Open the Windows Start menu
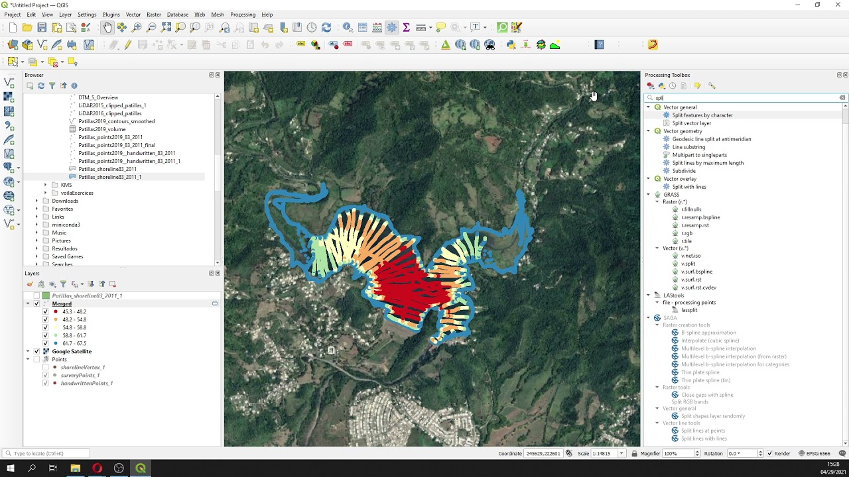Viewport: 849px width, 477px height. 11,468
